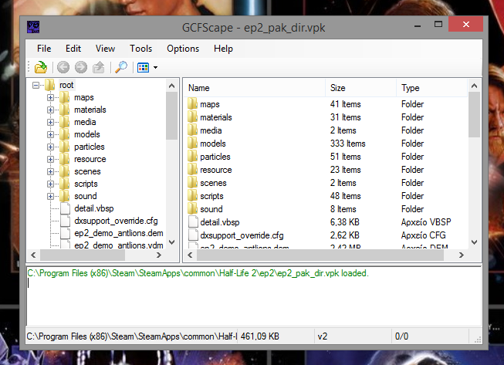
Task: Click the tree panel scroll up arrow
Action: (172, 86)
